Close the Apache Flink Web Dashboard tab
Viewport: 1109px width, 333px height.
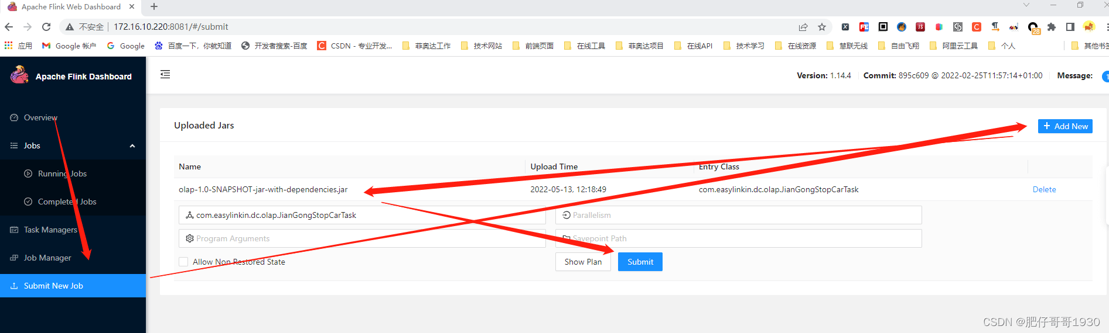[132, 6]
